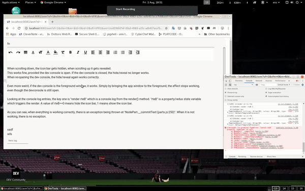Open the CyberChef bookmark

click(143, 34)
